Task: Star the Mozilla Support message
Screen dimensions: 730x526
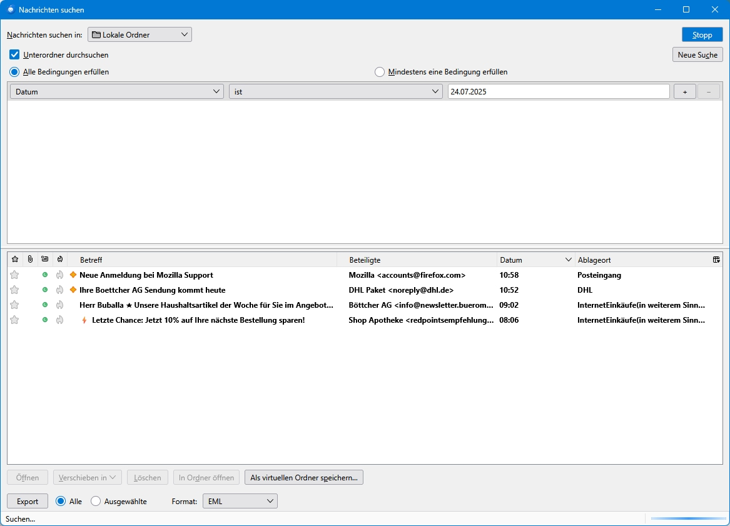Action: tap(14, 275)
